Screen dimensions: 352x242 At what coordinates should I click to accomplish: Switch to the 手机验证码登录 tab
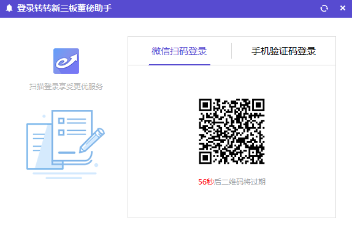pos(283,51)
